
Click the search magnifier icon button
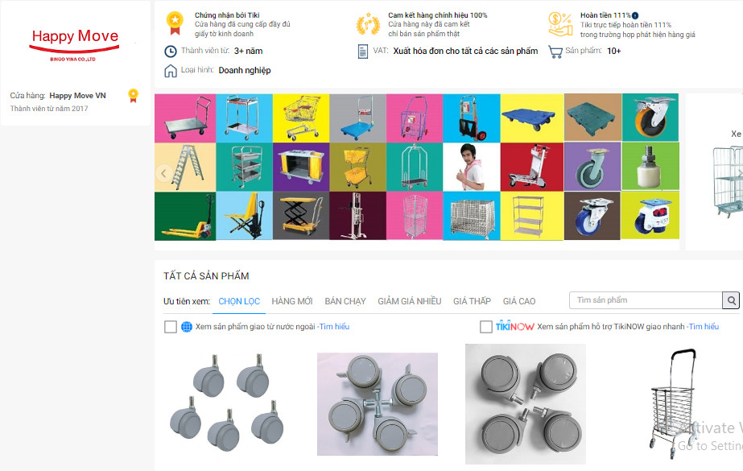click(731, 300)
